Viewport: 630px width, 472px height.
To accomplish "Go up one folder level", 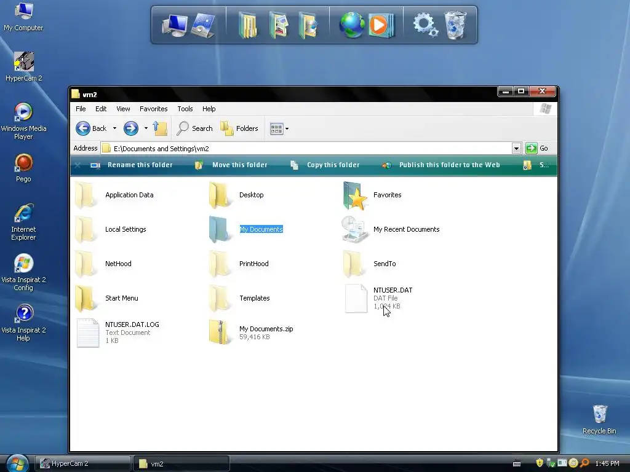I will point(160,128).
